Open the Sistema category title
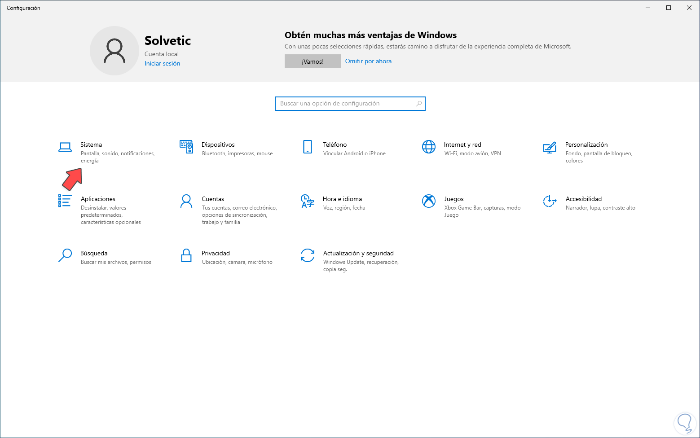 (91, 145)
